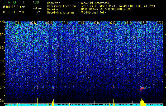
Task: Click the Ogata-vill. Akita-Pref. JAPAN location text
Action: [118, 6]
